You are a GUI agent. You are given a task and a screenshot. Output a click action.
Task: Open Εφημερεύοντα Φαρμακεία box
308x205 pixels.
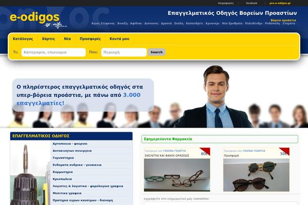point(220,139)
